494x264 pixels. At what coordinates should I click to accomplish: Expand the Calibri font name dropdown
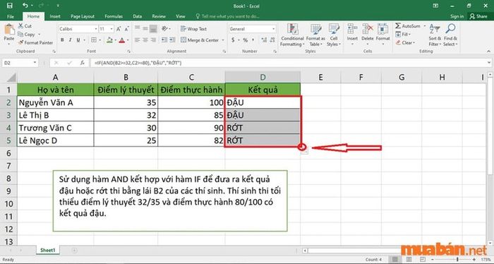pyautogui.click(x=96, y=29)
